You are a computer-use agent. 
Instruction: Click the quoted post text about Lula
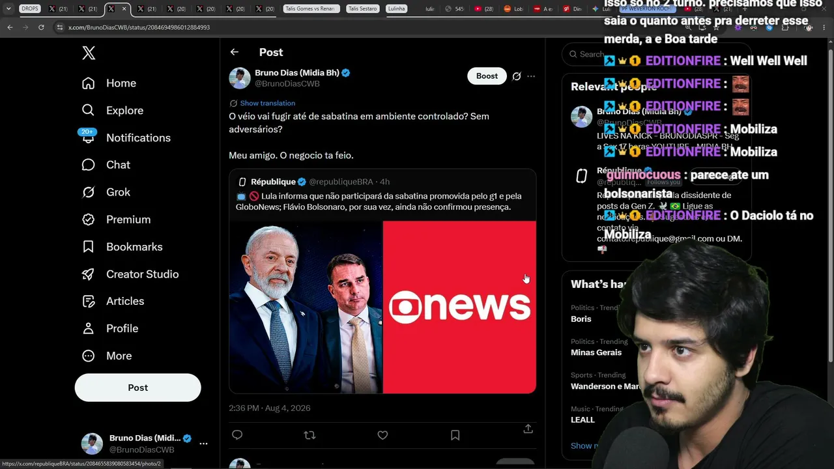point(379,201)
